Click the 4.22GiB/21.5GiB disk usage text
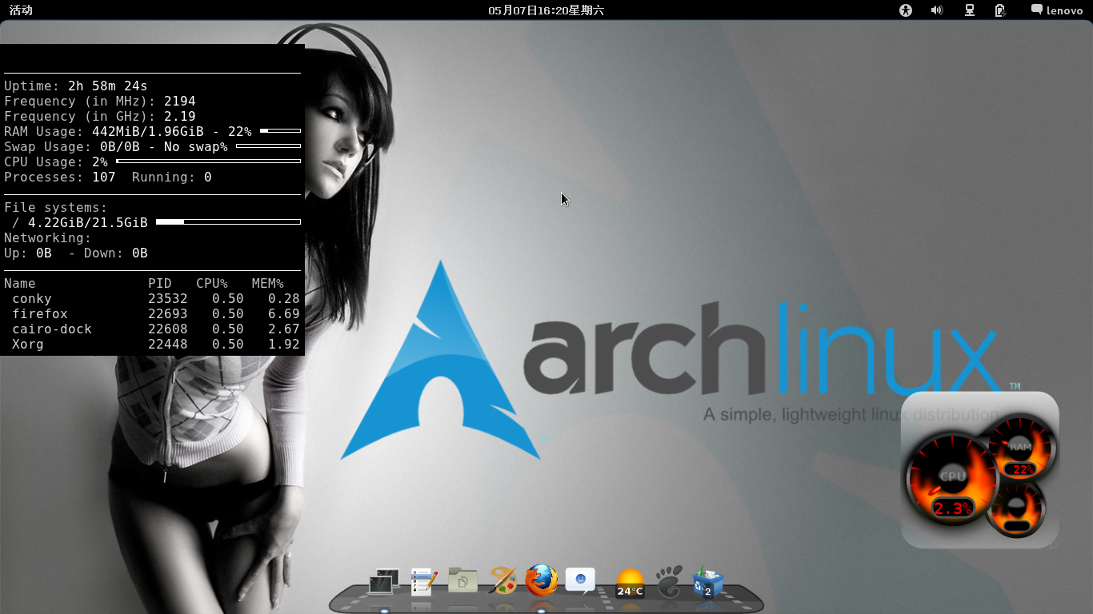Image resolution: width=1093 pixels, height=614 pixels. [88, 223]
